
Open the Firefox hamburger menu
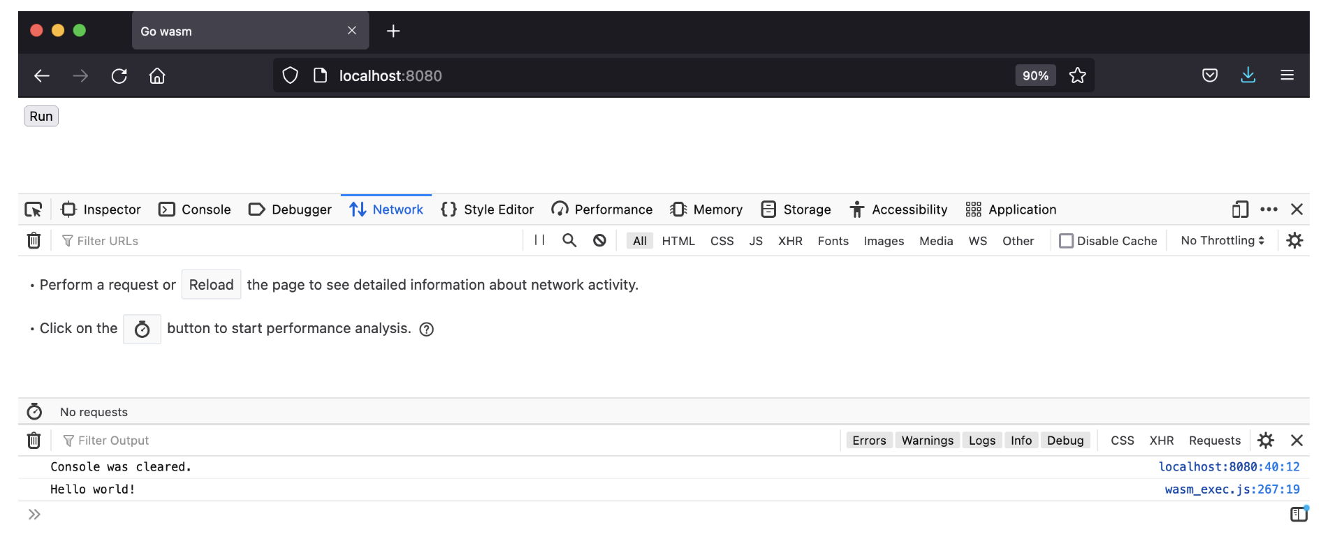tap(1287, 75)
